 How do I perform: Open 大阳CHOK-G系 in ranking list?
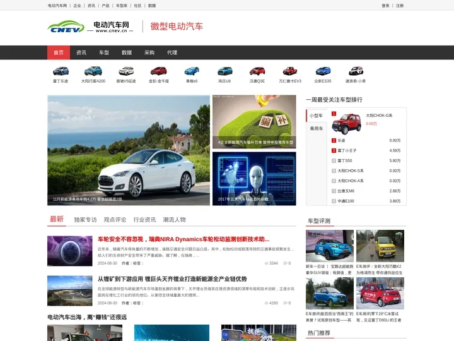[379, 116]
